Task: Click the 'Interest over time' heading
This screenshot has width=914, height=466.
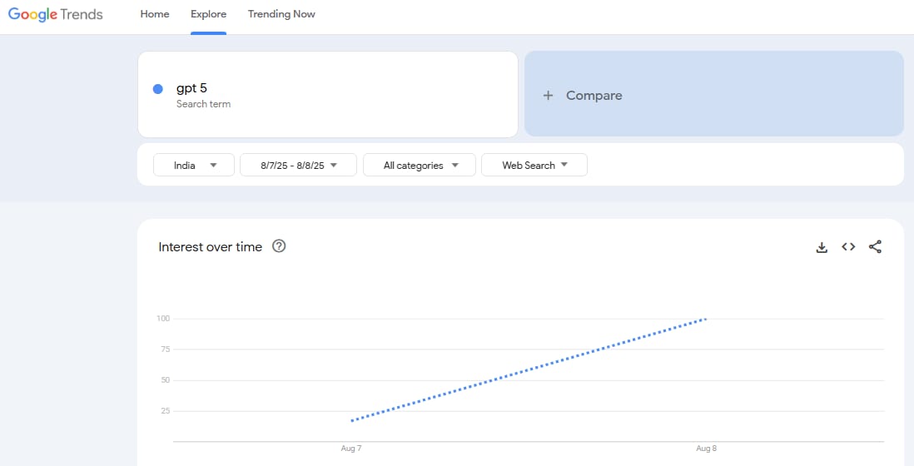Action: (x=211, y=247)
